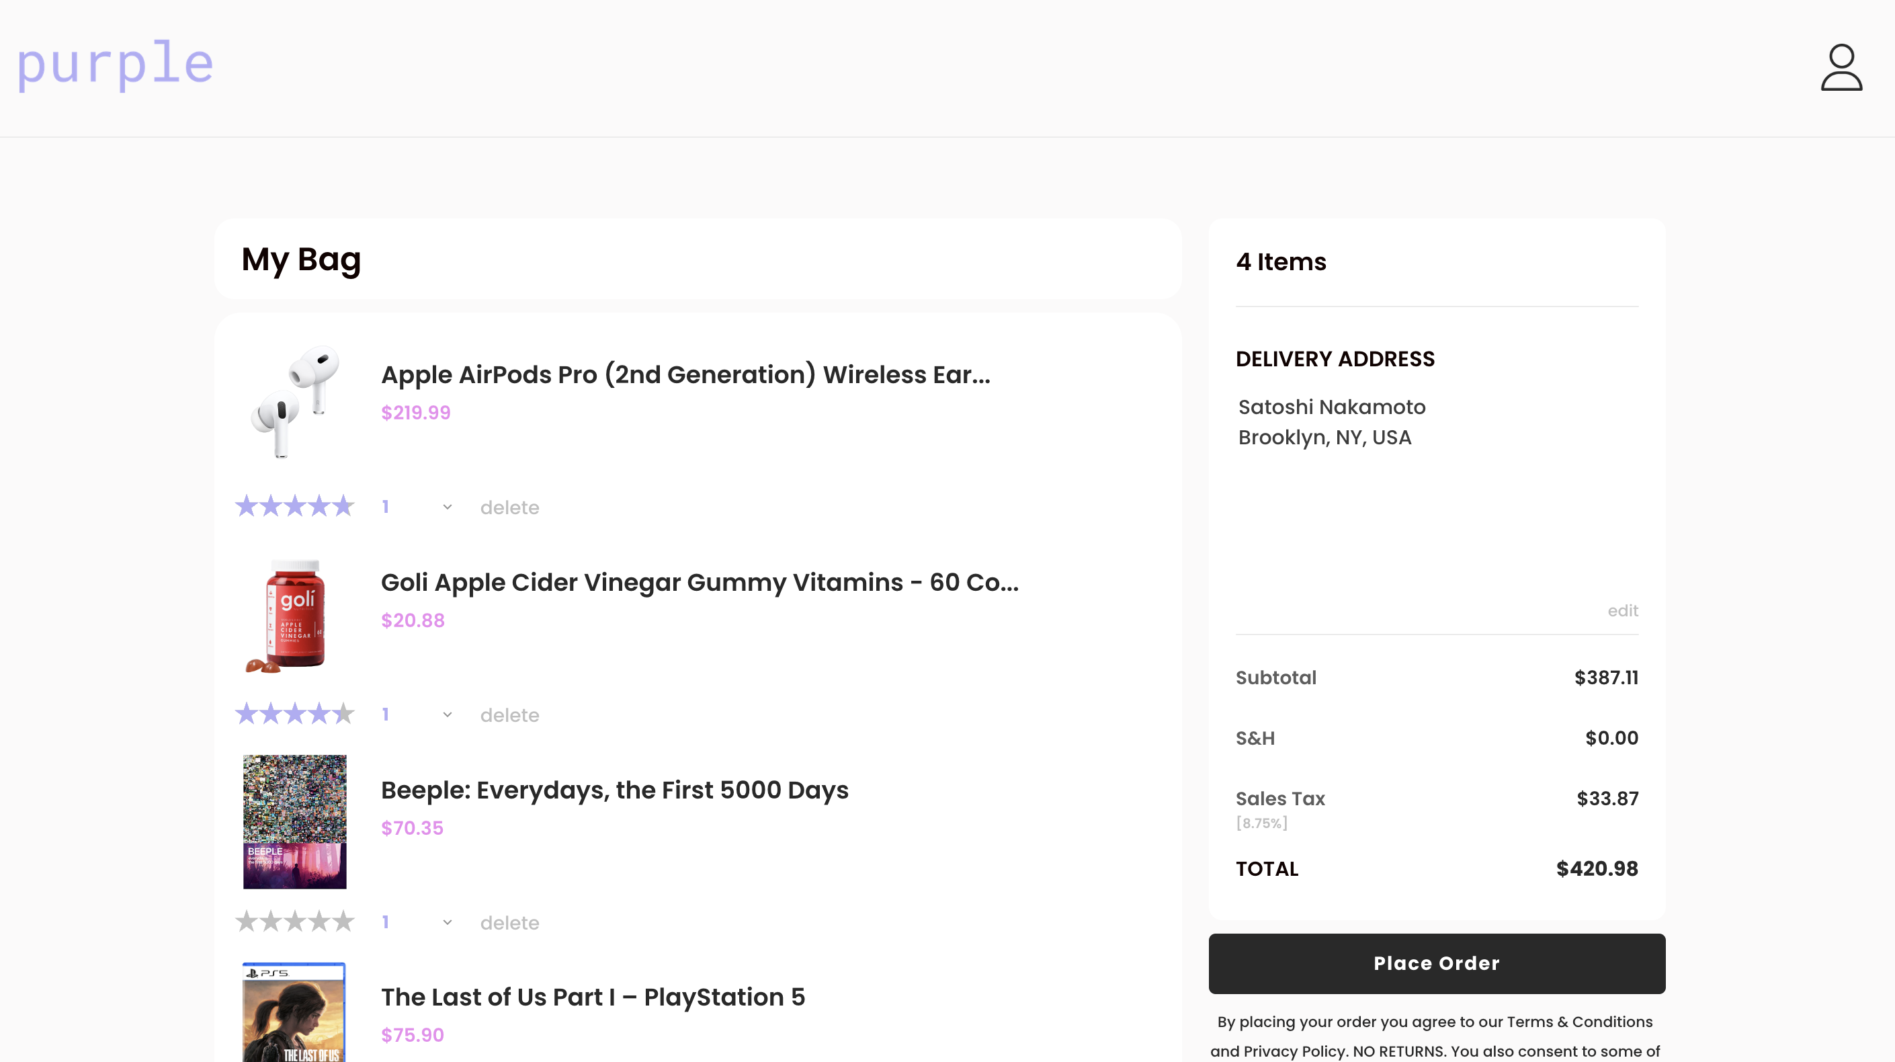Click the $75.90 Last of Us price
This screenshot has height=1062, width=1895.
[x=412, y=1036]
